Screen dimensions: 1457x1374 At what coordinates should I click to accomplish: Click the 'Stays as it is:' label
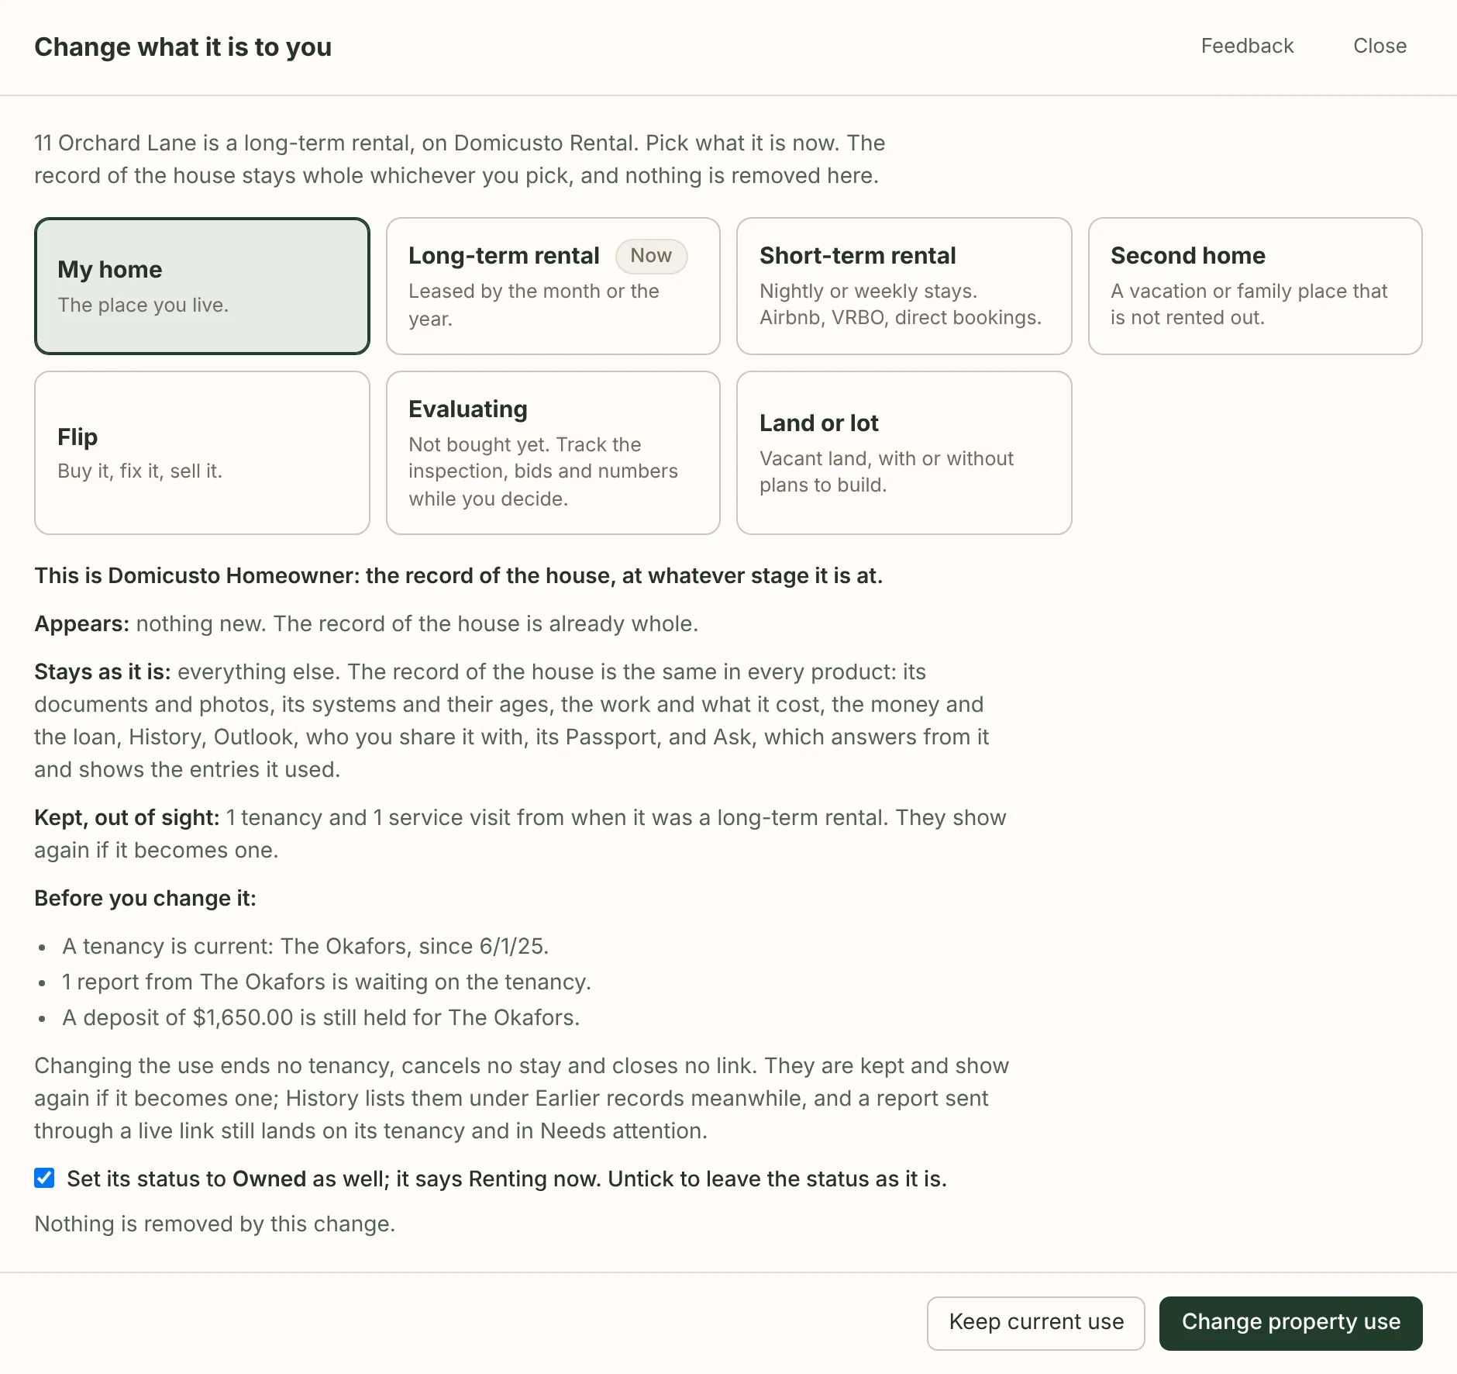click(102, 671)
